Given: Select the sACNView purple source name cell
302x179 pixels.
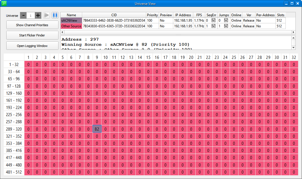Looking at the screenshot, I should pos(71,20).
